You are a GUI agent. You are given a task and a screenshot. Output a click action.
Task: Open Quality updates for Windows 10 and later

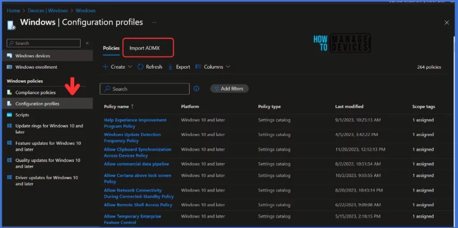pos(47,163)
